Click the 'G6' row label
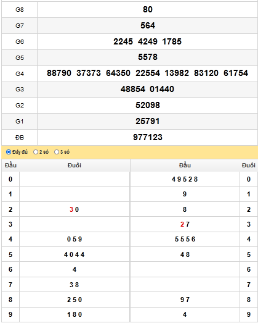Image resolution: width=258 pixels, height=323 pixels. [x=20, y=41]
